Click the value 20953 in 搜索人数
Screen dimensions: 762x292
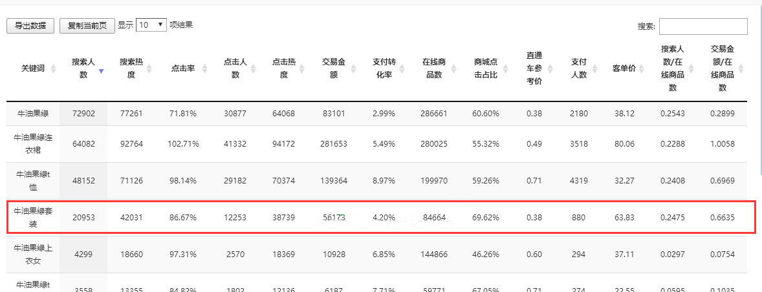click(x=83, y=218)
